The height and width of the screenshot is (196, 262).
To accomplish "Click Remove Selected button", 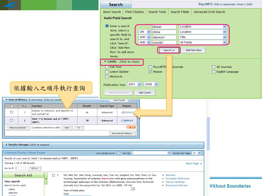I will coord(18,128).
